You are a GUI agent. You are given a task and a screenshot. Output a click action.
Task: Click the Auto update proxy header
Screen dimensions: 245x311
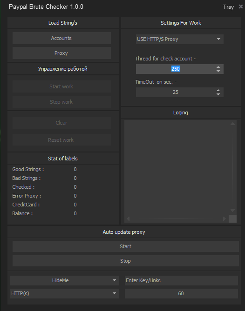124,232
